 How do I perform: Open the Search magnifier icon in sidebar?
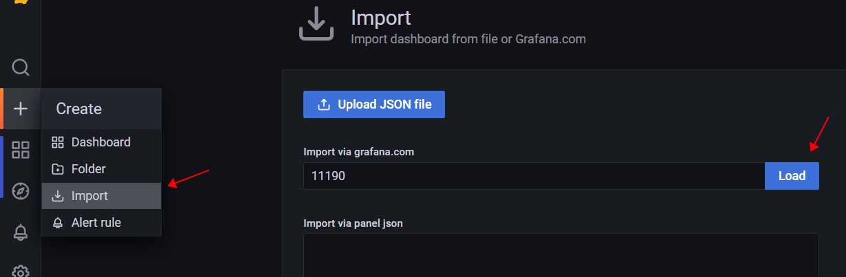(21, 67)
